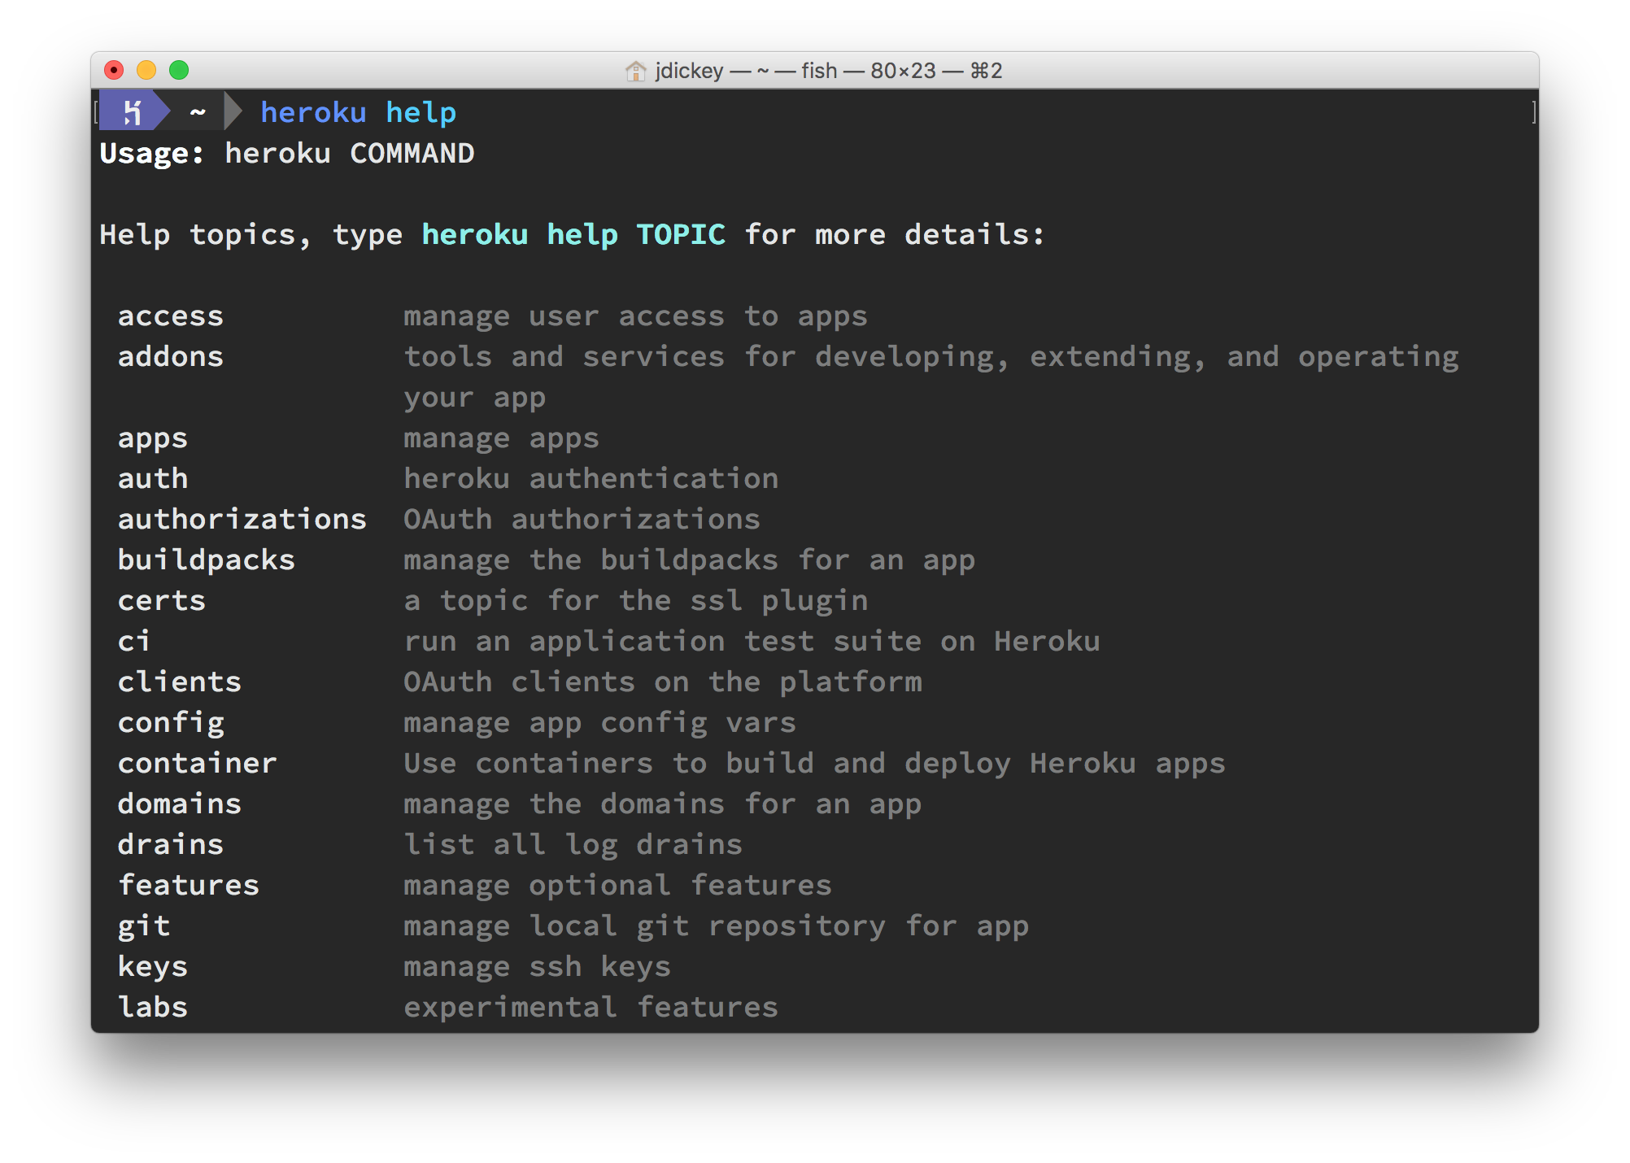Screen dimensions: 1630x1163
Task: Click the tilde directory prompt segment
Action: click(x=198, y=112)
